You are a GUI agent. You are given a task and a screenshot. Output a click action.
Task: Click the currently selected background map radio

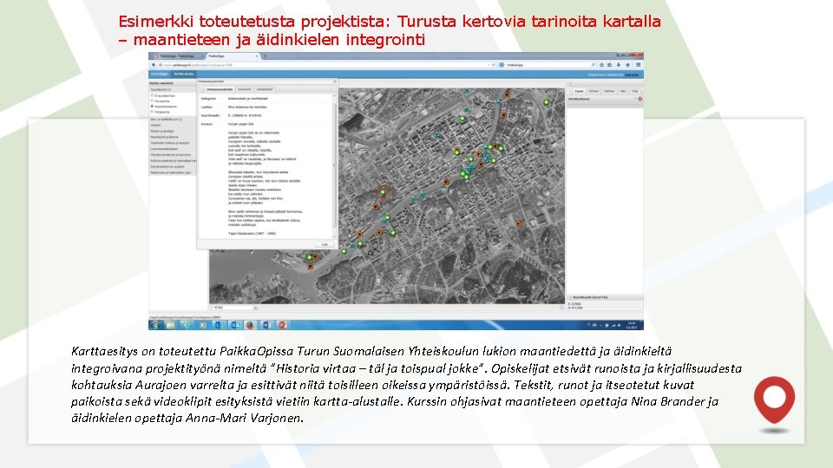click(x=152, y=107)
